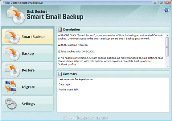Image resolution: width=172 pixels, height=121 pixels.
Task: Click 'No hassles of selecting custom' paragraph
Action: [x=110, y=61]
